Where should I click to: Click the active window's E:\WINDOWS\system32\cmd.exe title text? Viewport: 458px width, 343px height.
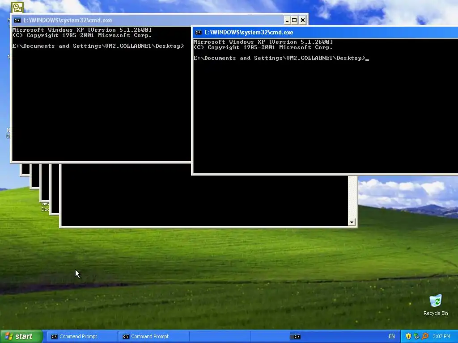click(249, 32)
